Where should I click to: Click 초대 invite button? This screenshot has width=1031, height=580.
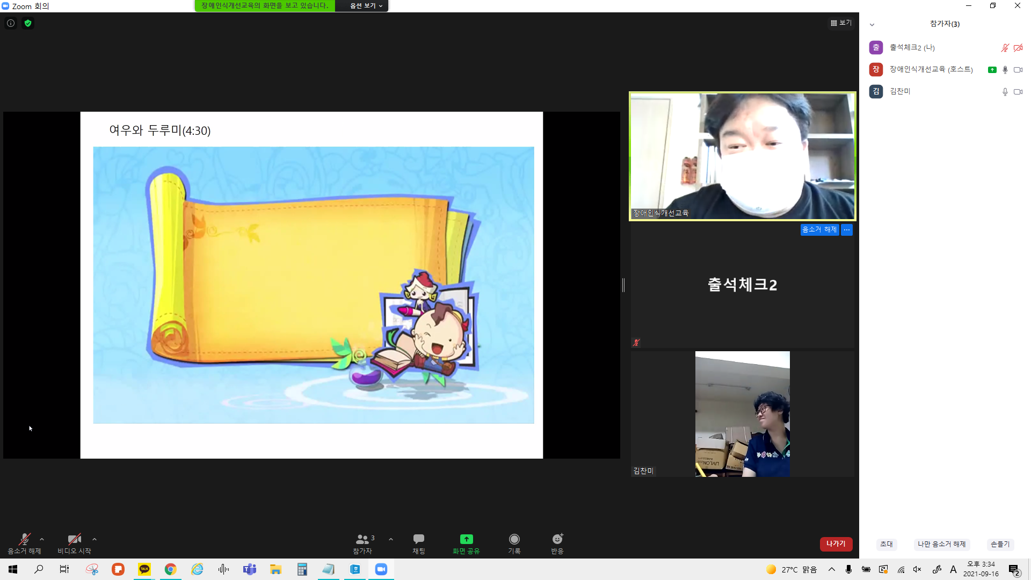pyautogui.click(x=887, y=544)
